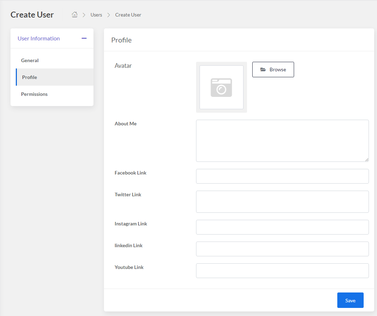The height and width of the screenshot is (316, 377).
Task: Click the Youtube Link label
Action: 129,267
